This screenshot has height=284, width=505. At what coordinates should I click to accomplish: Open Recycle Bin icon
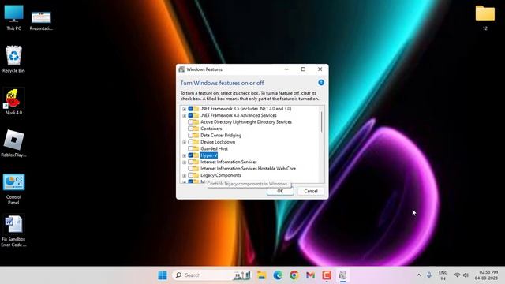[13, 59]
